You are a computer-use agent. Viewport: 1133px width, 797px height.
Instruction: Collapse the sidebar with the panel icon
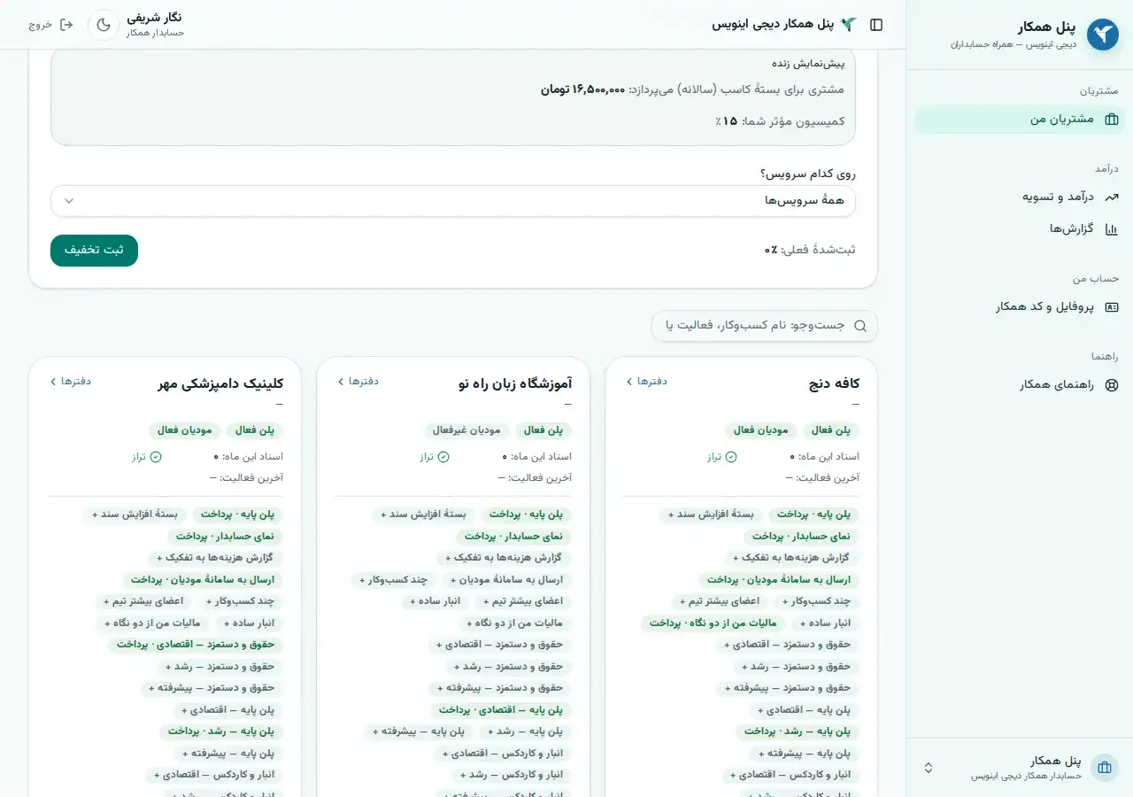pos(876,25)
